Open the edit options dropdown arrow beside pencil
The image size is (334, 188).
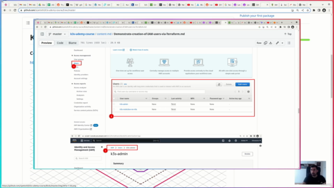point(282,43)
